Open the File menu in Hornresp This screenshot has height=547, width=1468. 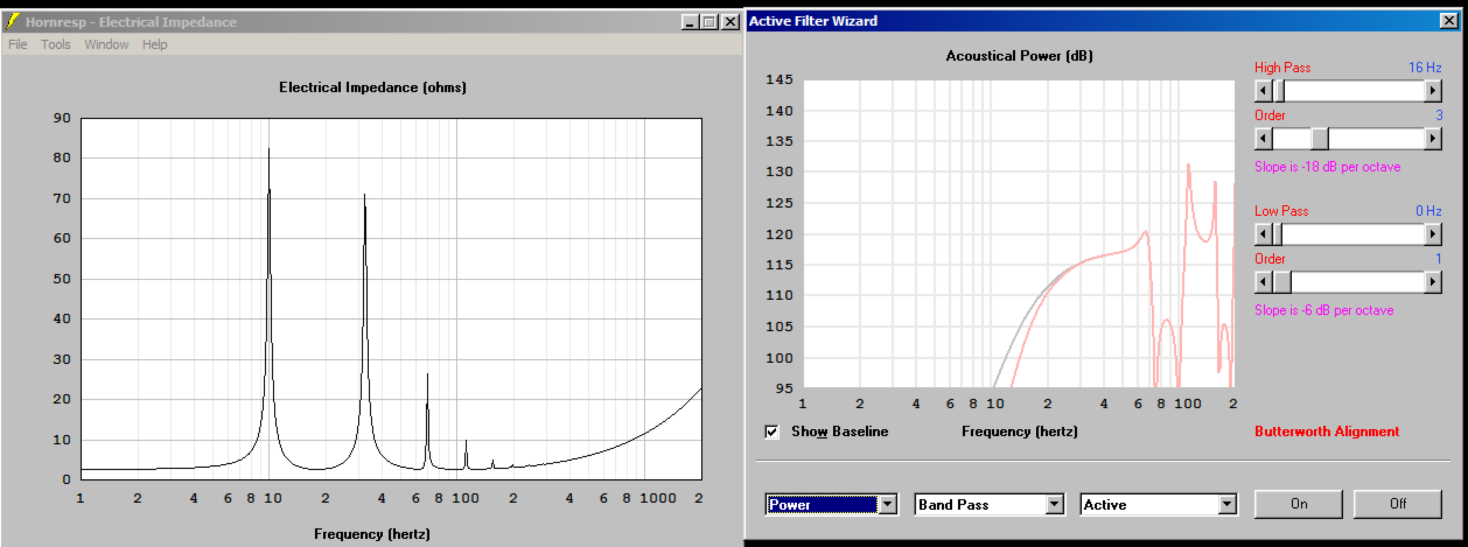click(18, 44)
